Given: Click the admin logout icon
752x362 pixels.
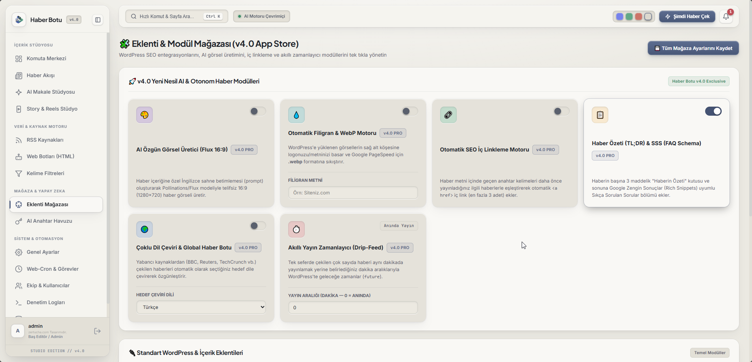Looking at the screenshot, I should point(98,331).
